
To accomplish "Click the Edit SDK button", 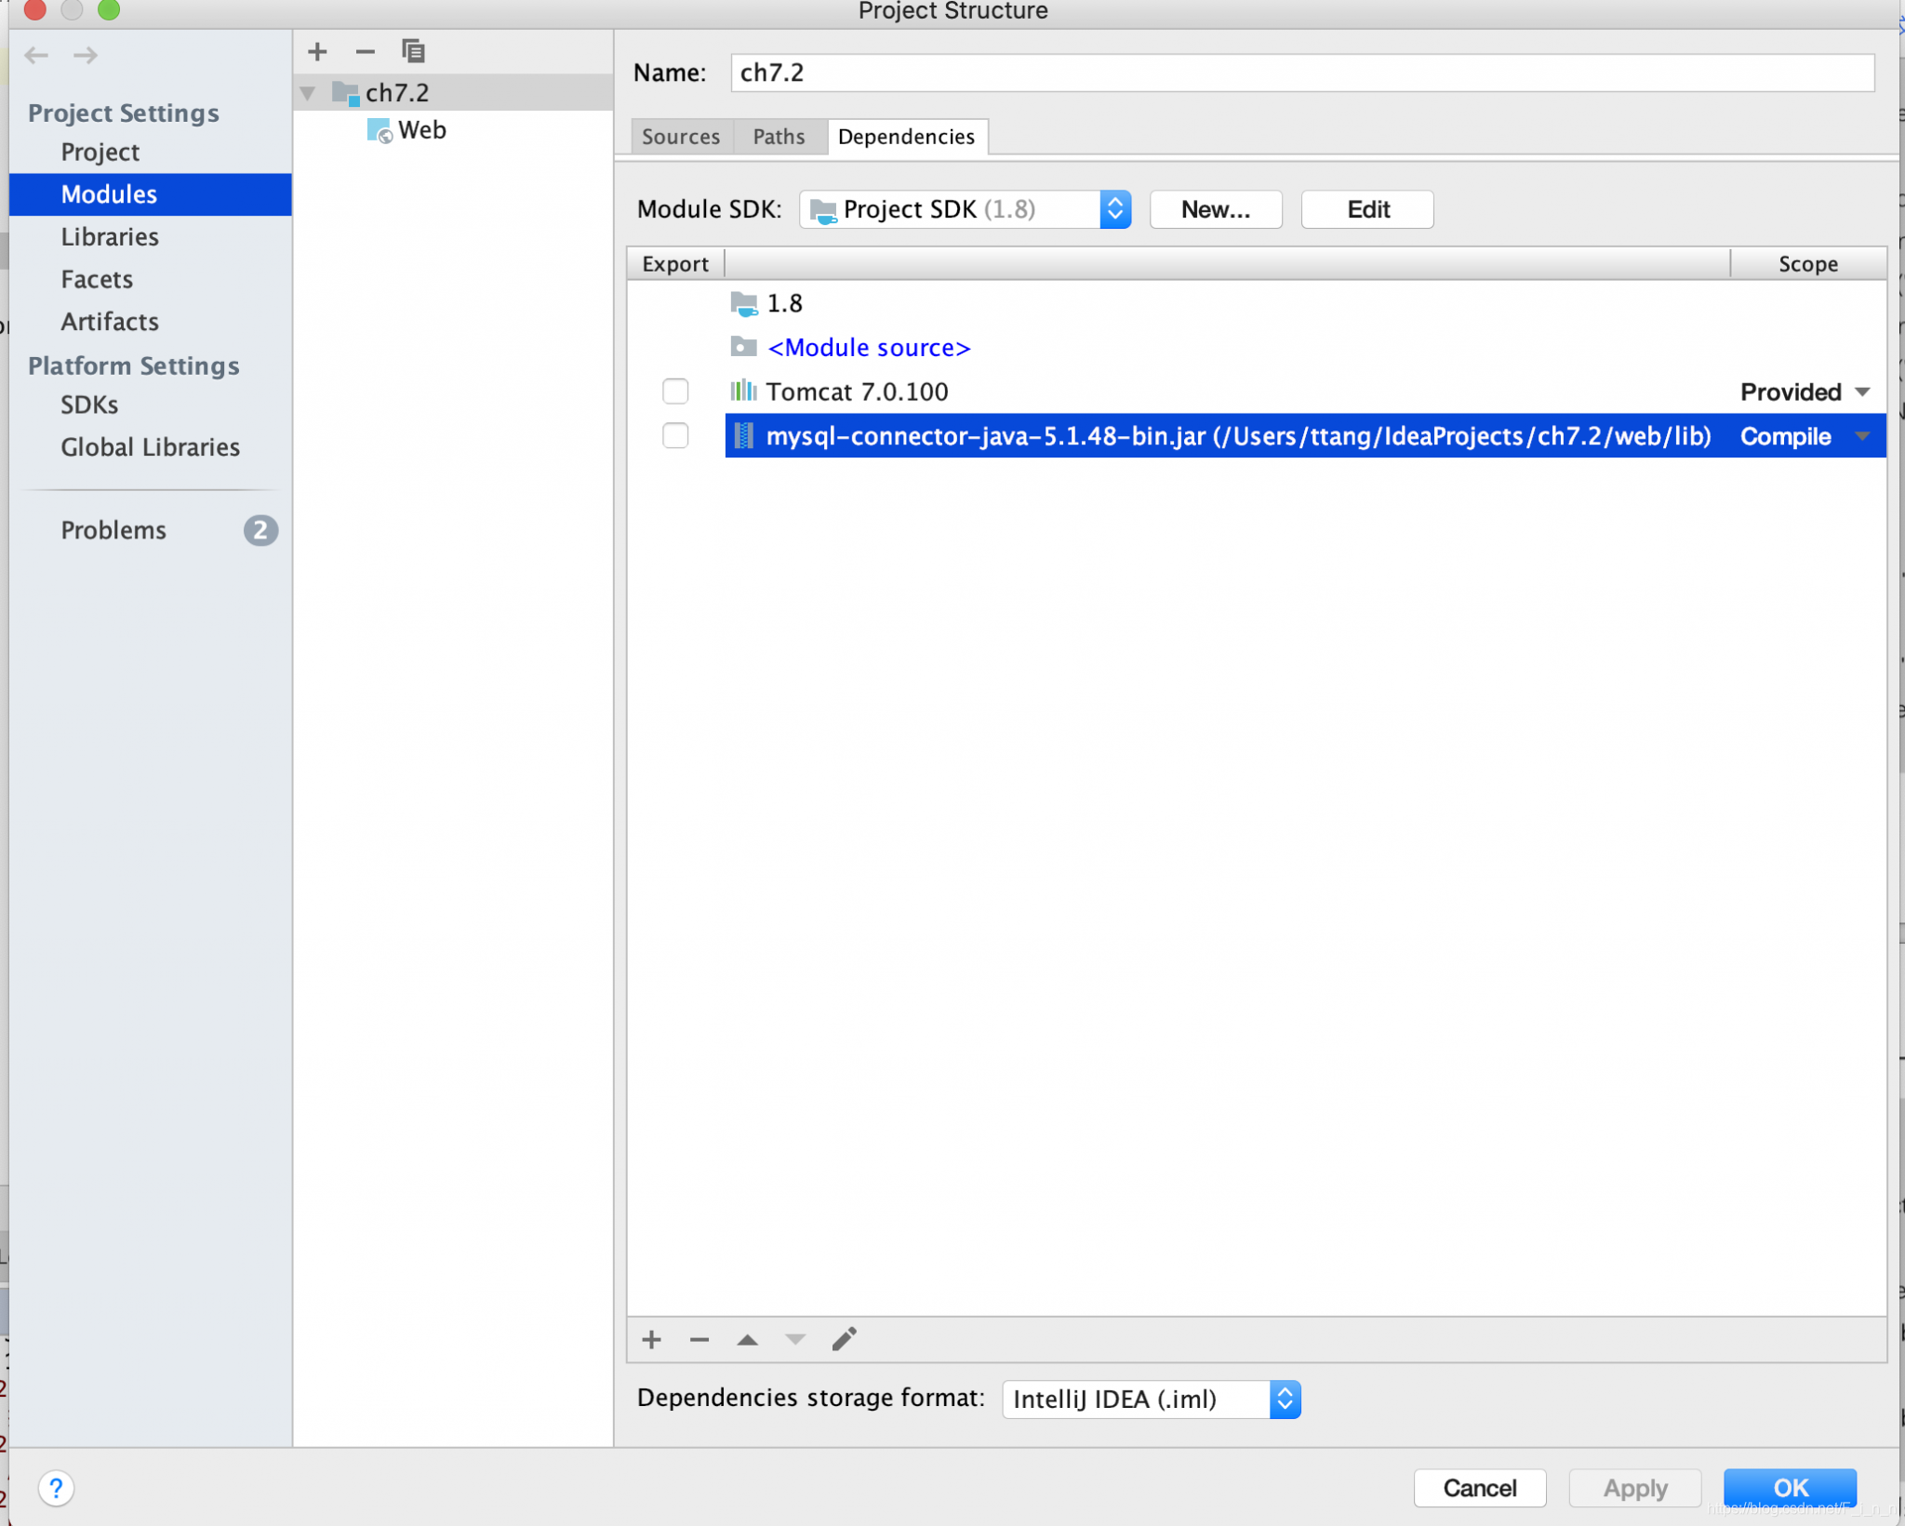I will coord(1366,208).
